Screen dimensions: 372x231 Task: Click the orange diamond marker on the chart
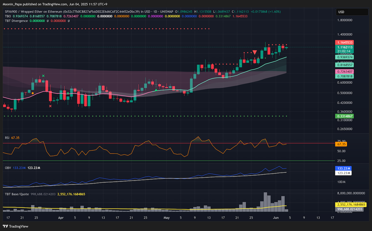click(33, 93)
